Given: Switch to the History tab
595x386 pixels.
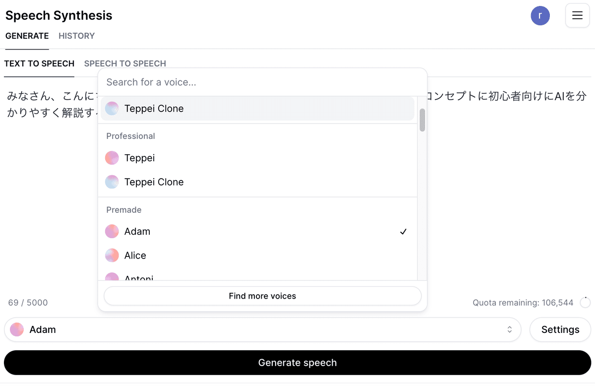Looking at the screenshot, I should click(76, 36).
